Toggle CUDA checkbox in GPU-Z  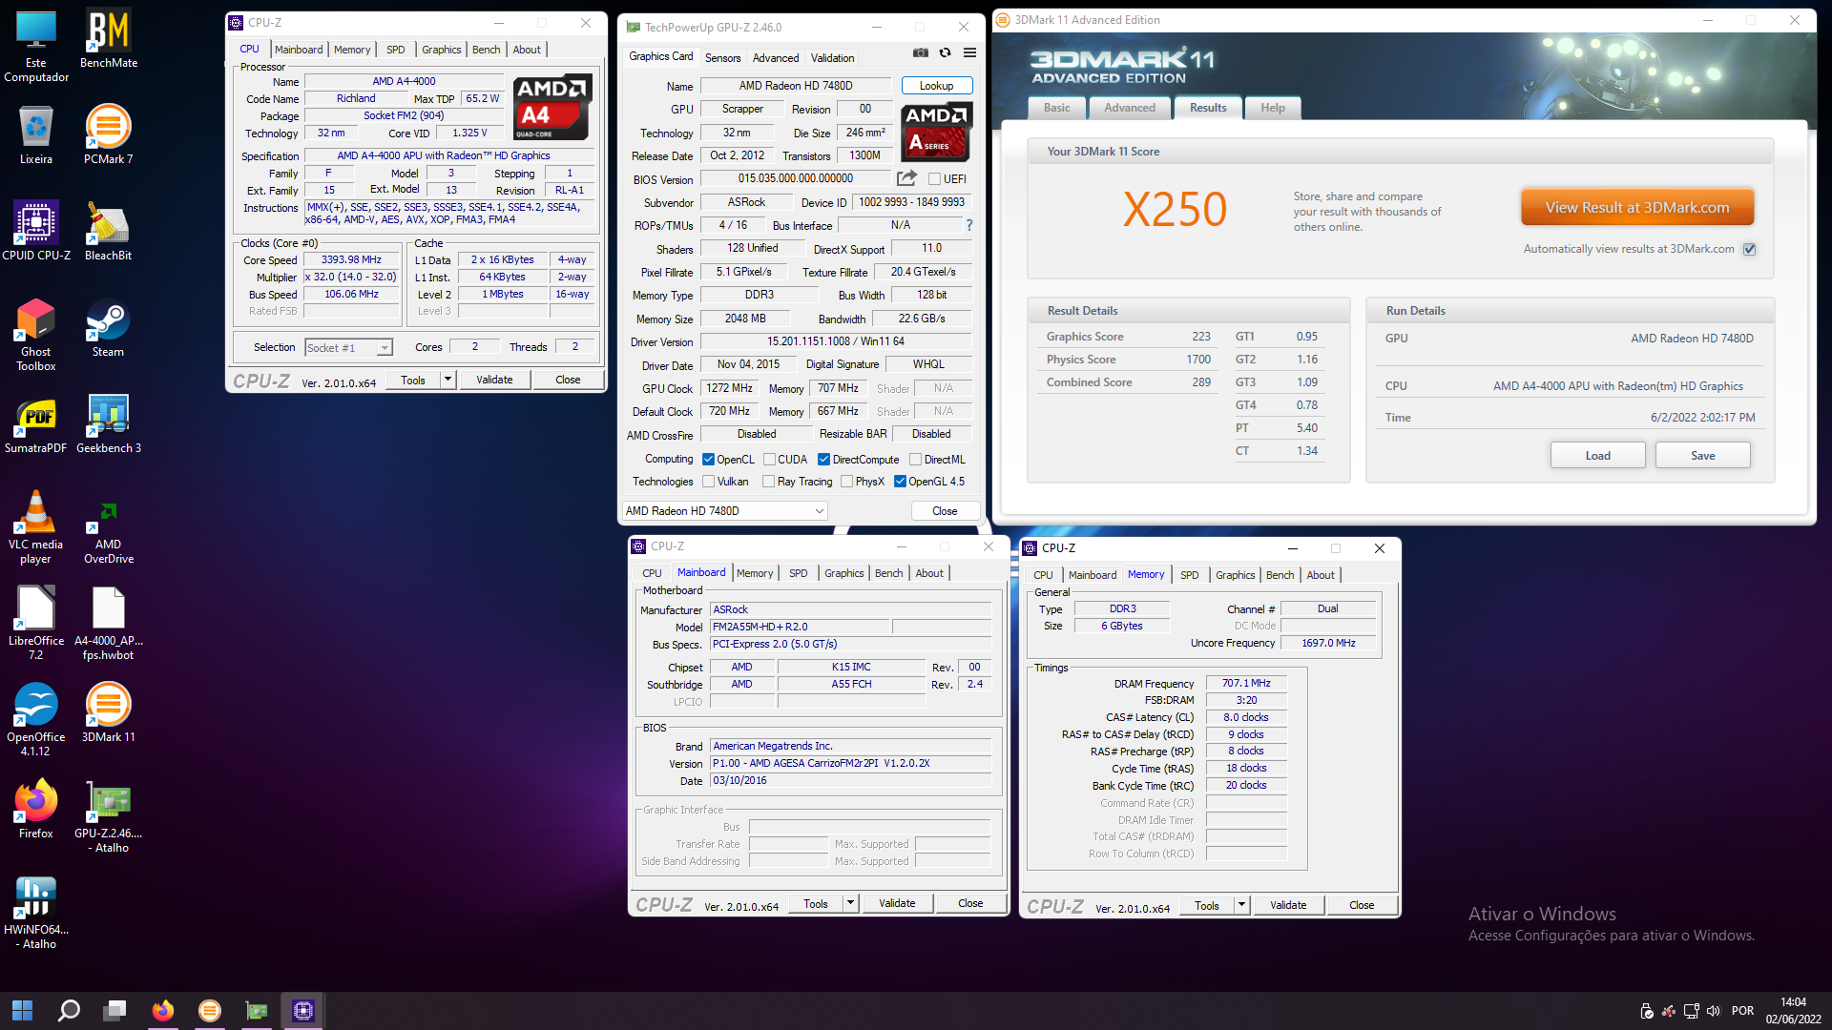(x=769, y=460)
